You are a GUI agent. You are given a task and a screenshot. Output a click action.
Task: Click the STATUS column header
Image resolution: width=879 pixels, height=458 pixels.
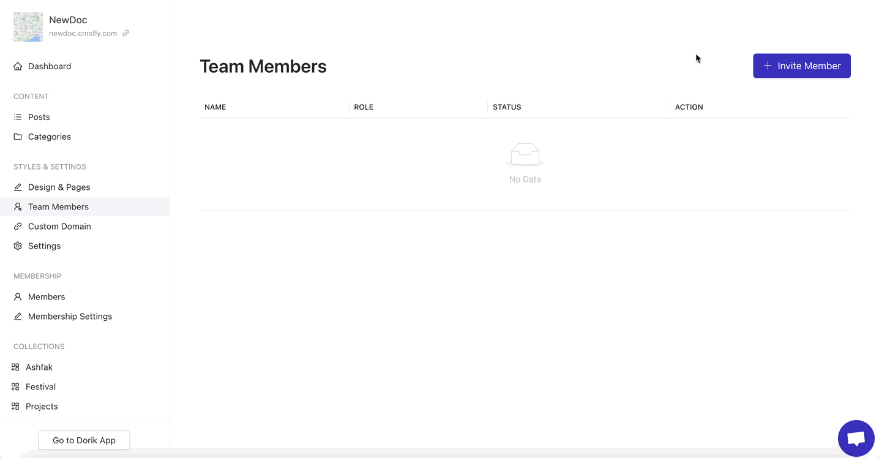[x=507, y=107]
